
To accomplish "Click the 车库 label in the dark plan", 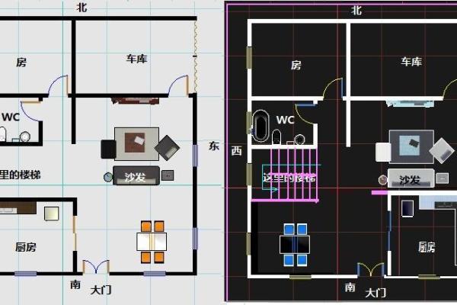I will (411, 62).
